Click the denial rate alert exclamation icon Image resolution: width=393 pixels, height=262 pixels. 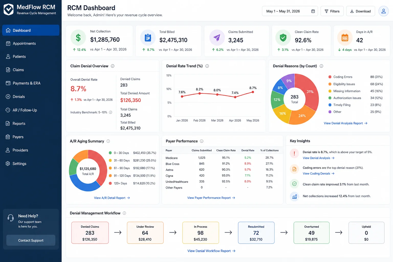294,153
